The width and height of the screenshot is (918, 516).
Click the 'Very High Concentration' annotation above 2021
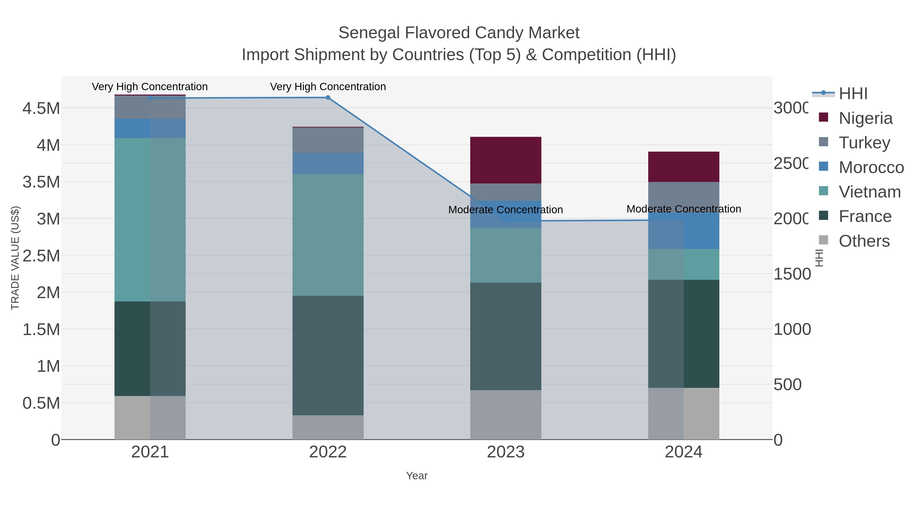tap(150, 87)
